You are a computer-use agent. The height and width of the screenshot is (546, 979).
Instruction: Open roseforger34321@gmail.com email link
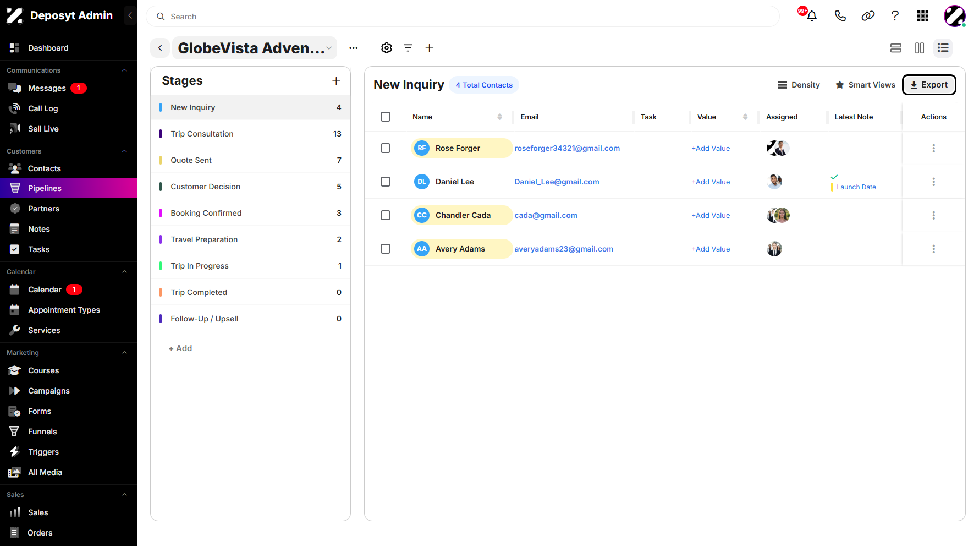[x=567, y=148]
